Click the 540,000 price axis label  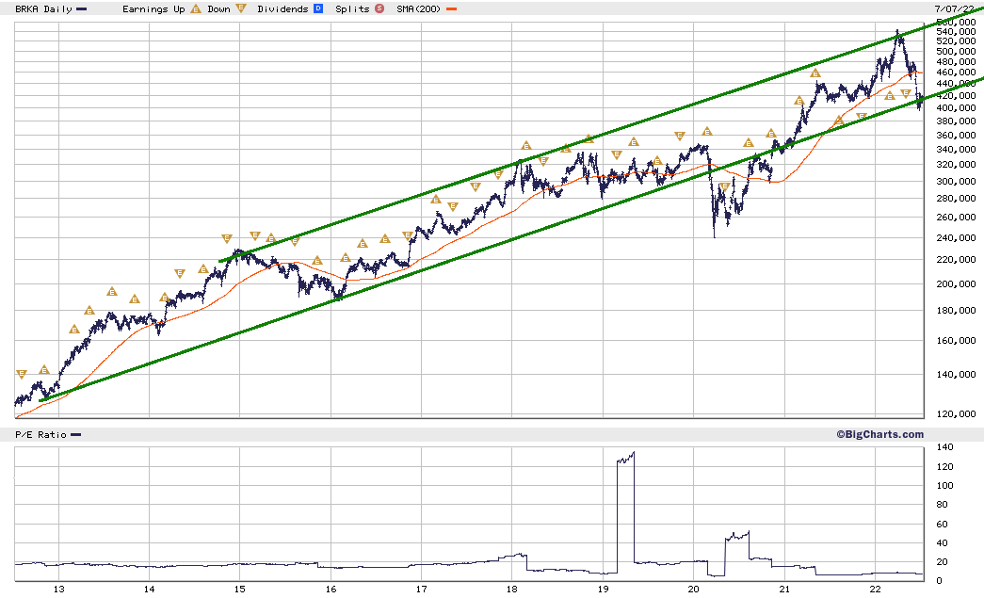pyautogui.click(x=956, y=32)
